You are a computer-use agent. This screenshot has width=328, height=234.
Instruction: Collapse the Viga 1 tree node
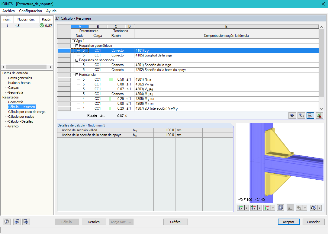[x=73, y=41]
